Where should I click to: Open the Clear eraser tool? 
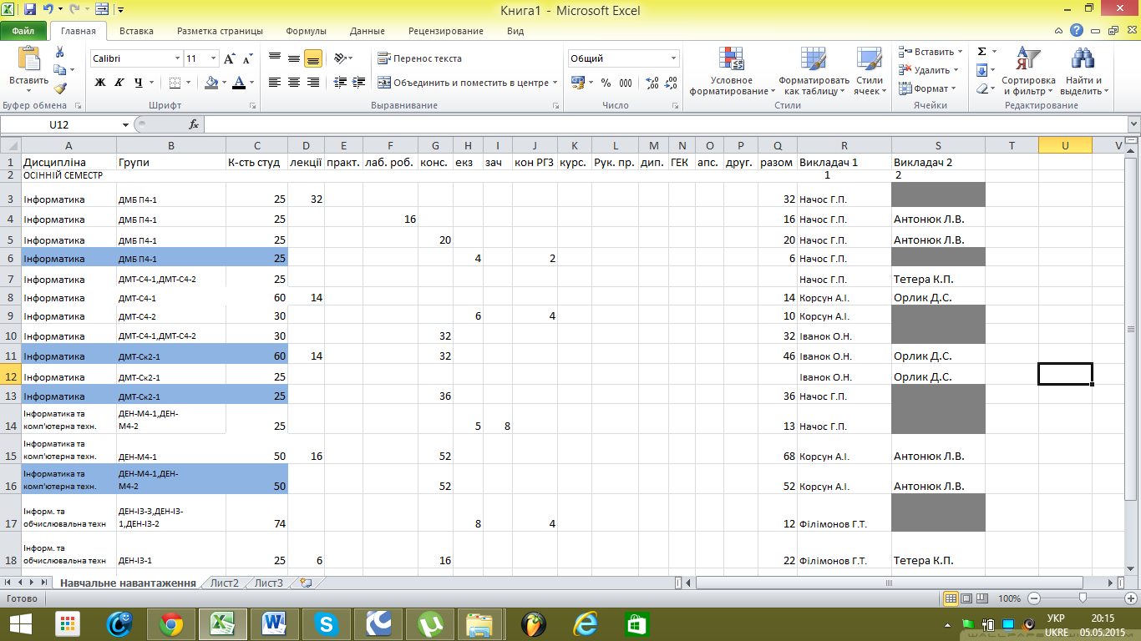[x=982, y=88]
